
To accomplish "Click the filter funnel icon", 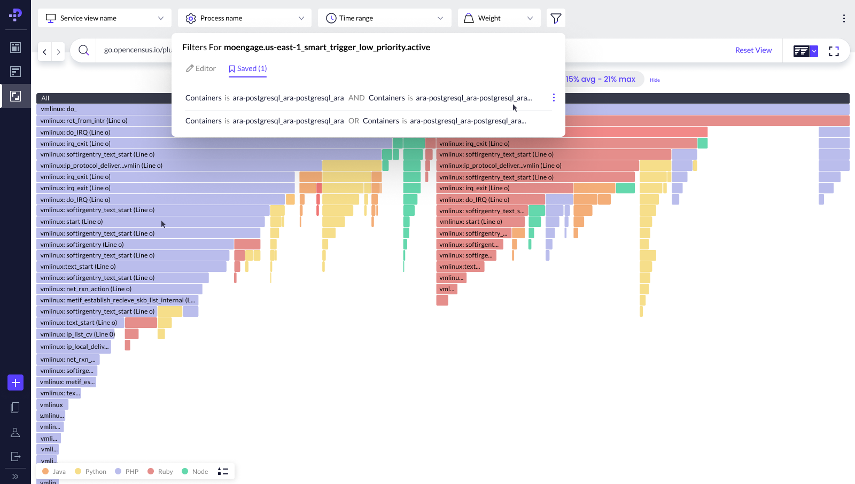I will point(556,18).
